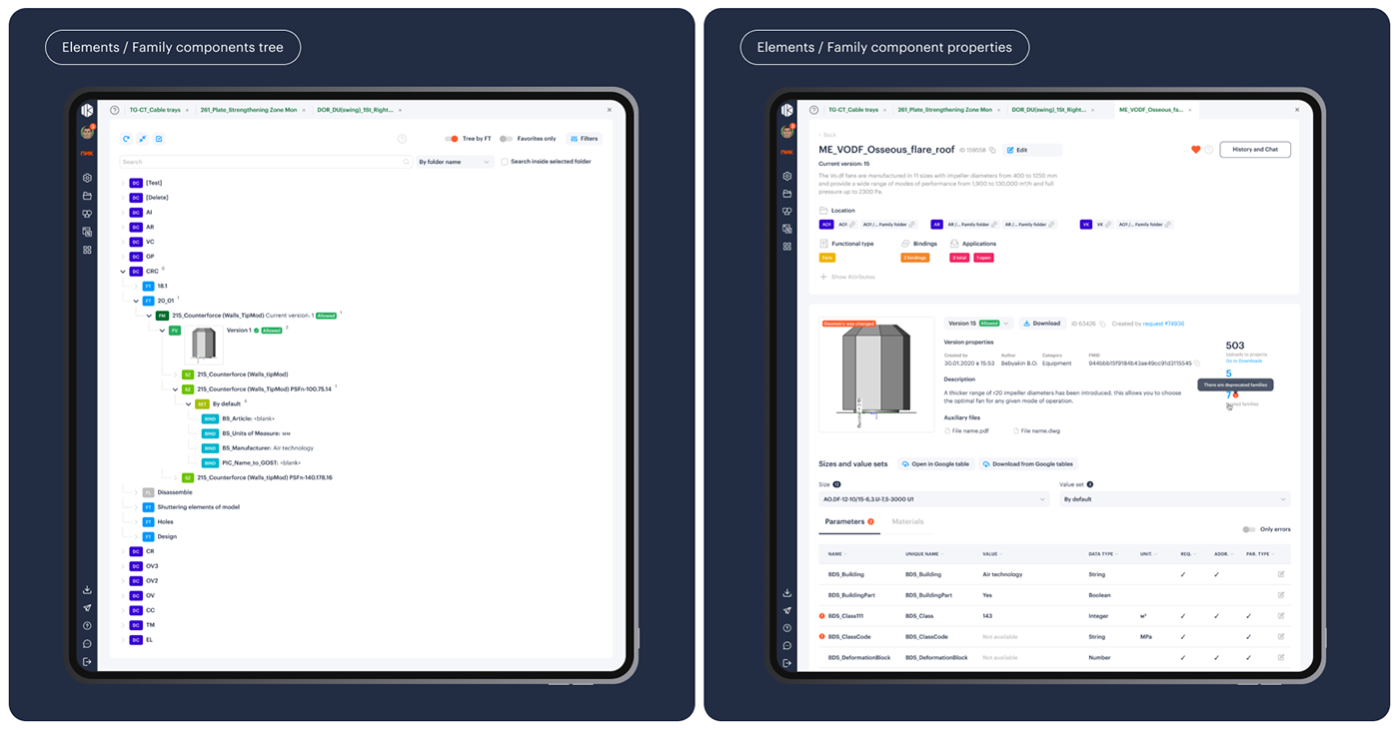Open the Size dropdown AO.DF-12-10/15
Image resolution: width=1399 pixels, height=730 pixels.
point(933,498)
